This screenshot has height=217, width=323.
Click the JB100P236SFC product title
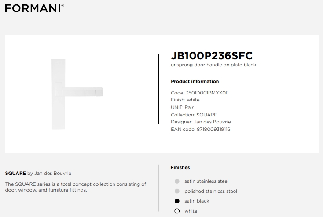(212, 55)
